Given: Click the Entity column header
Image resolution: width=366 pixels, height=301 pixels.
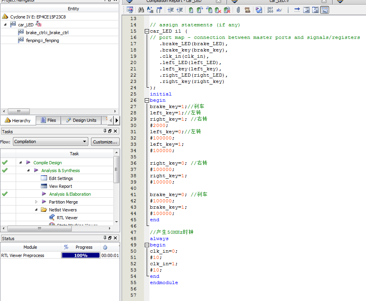Looking at the screenshot, I should pyautogui.click(x=73, y=9).
